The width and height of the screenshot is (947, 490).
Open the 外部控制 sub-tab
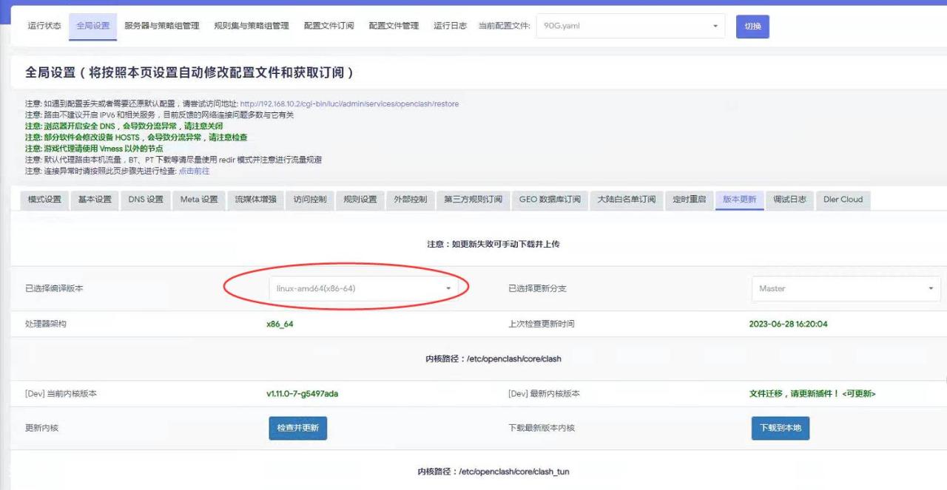pos(411,200)
